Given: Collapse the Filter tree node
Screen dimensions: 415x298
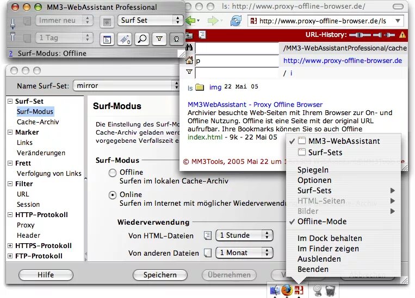Looking at the screenshot, I should [10, 184].
